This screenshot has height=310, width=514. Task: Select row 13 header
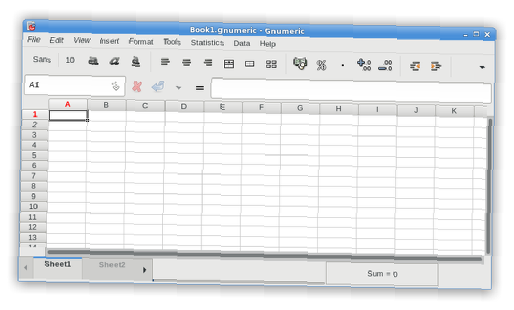(x=32, y=238)
